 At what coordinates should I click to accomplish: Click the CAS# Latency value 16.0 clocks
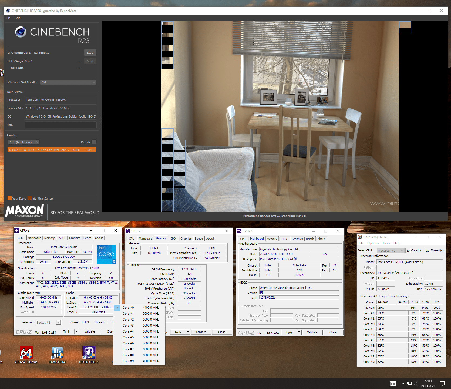click(x=189, y=279)
